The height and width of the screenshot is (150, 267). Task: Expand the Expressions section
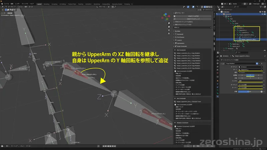[x=174, y=43]
